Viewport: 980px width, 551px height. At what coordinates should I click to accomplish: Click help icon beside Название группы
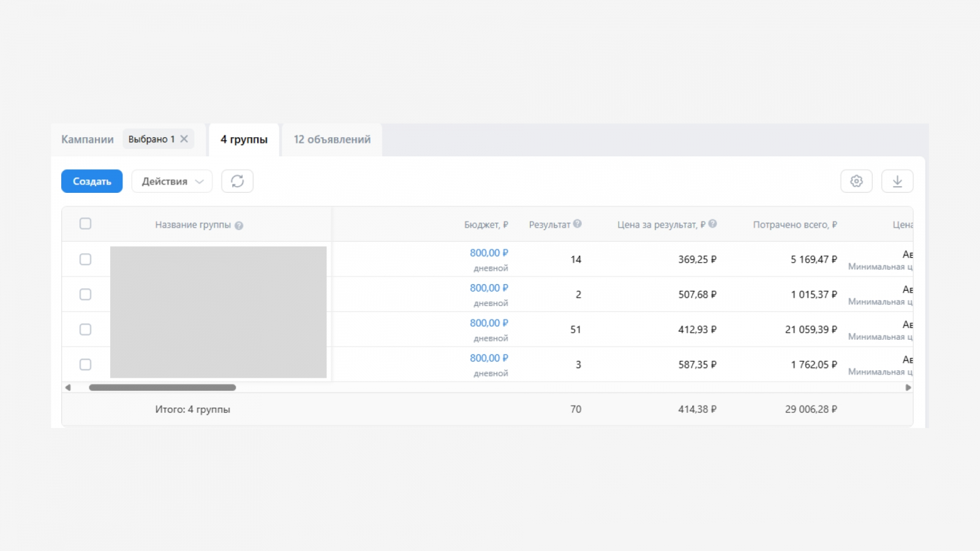coord(239,225)
